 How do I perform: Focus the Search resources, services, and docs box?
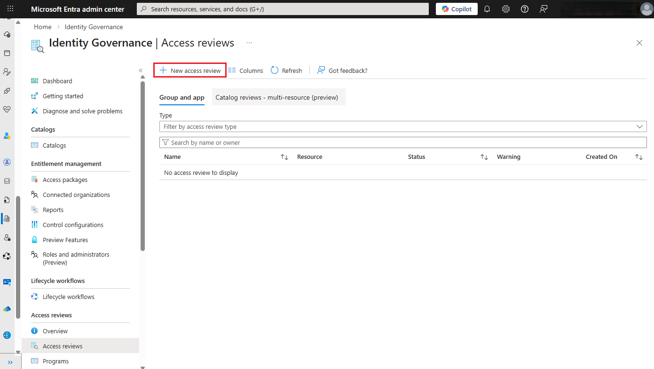pyautogui.click(x=283, y=9)
